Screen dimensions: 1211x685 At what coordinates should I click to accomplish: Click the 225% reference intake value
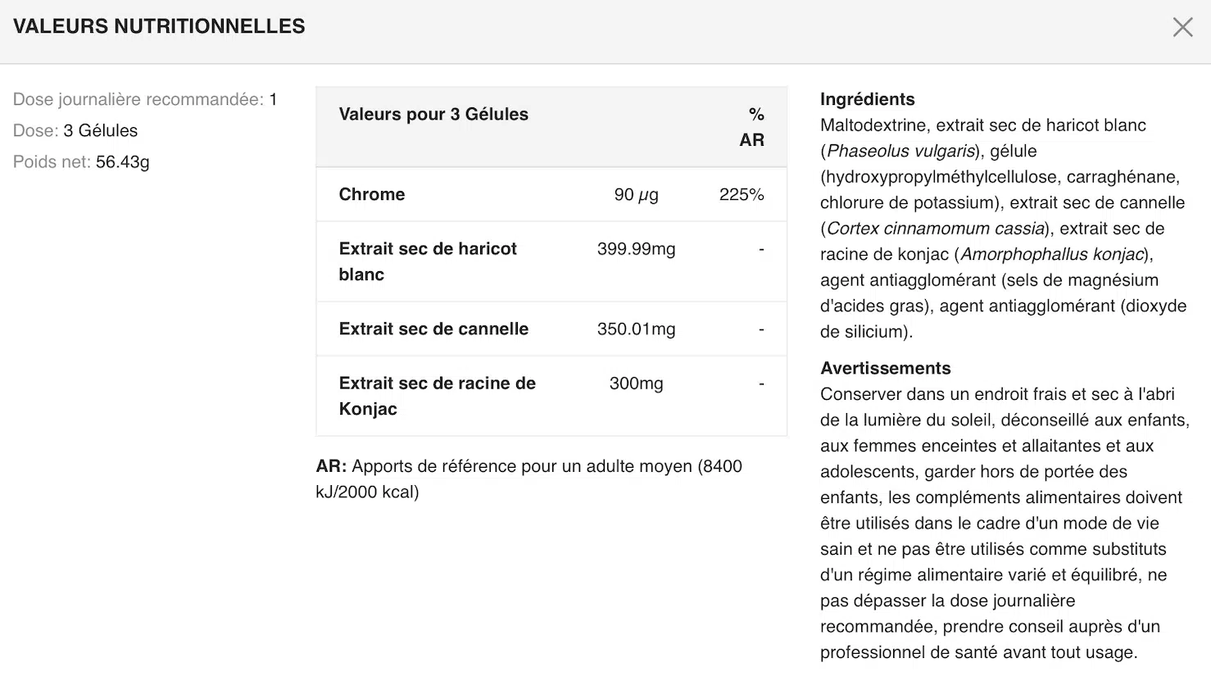point(741,194)
